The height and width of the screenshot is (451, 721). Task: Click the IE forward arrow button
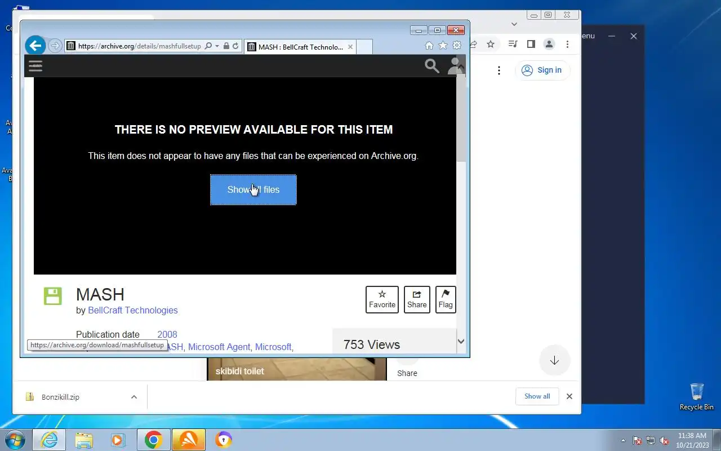click(x=55, y=46)
